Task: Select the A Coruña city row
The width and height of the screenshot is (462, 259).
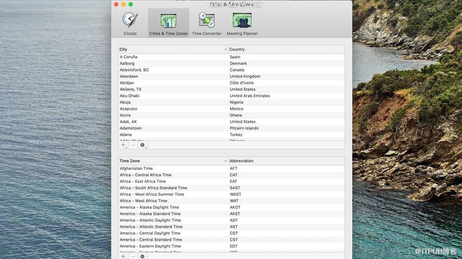Action: [232, 57]
